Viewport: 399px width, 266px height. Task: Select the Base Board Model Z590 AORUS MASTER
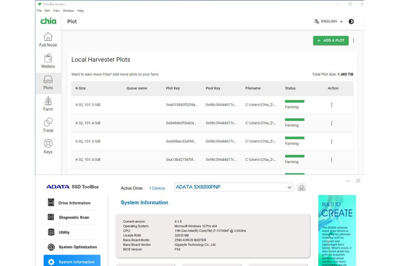(190, 240)
